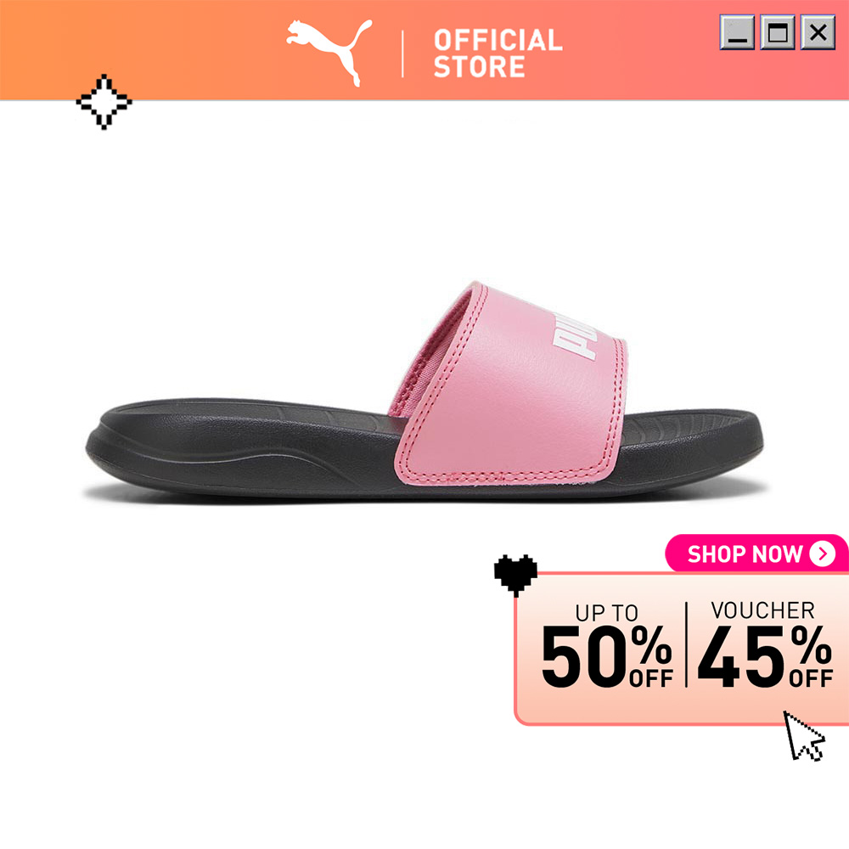Image resolution: width=849 pixels, height=849 pixels.
Task: Minimize using the underscore window button
Action: pyautogui.click(x=737, y=32)
